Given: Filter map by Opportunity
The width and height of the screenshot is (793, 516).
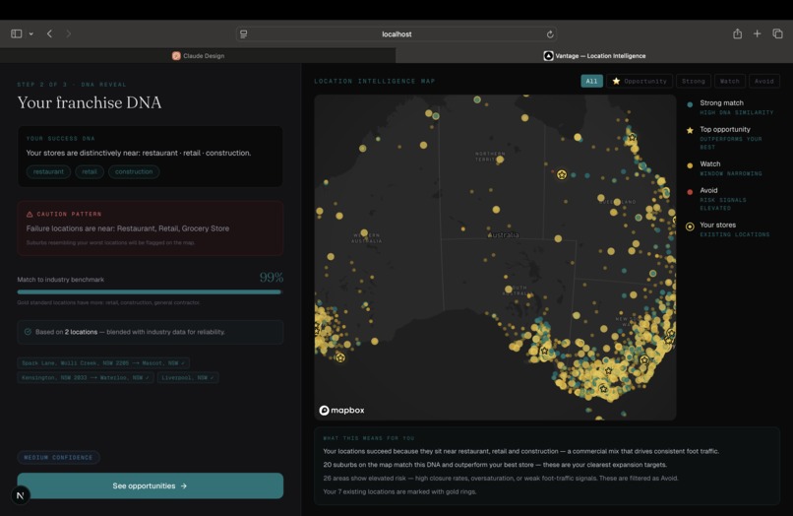Looking at the screenshot, I should (x=640, y=81).
